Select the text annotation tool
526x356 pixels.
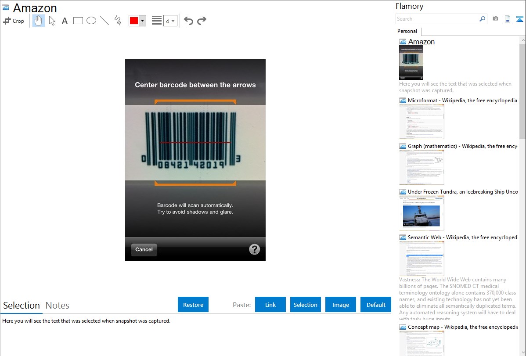[x=65, y=21]
